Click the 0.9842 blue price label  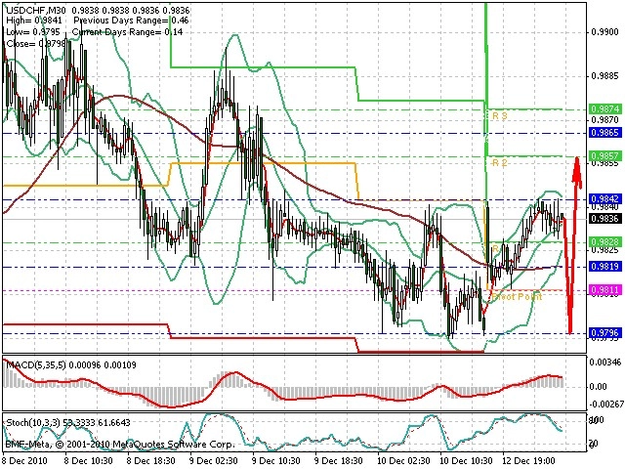coord(605,199)
